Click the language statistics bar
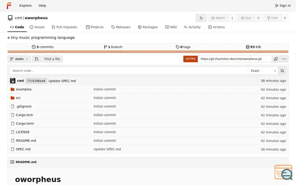Viewport: 296px width, 185px height. pyautogui.click(x=148, y=52)
